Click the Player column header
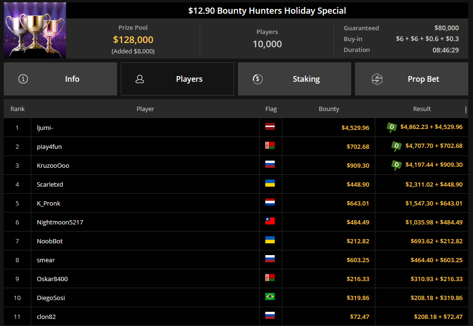The height and width of the screenshot is (326, 473). 145,109
